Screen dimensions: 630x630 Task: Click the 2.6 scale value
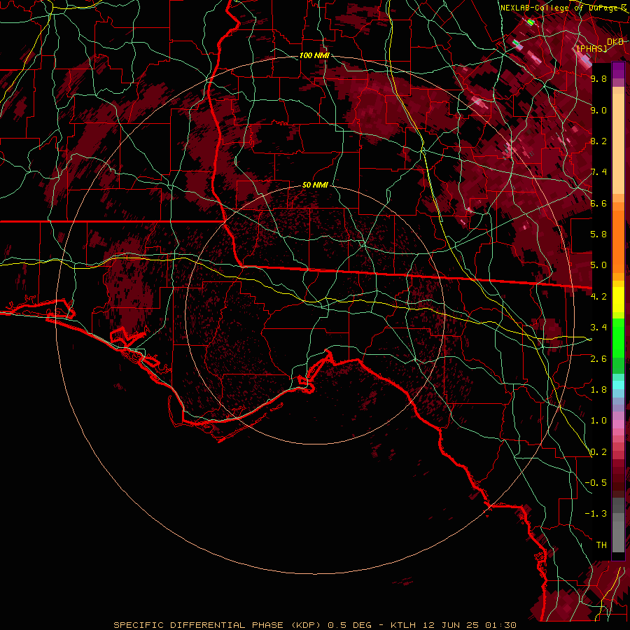click(598, 358)
